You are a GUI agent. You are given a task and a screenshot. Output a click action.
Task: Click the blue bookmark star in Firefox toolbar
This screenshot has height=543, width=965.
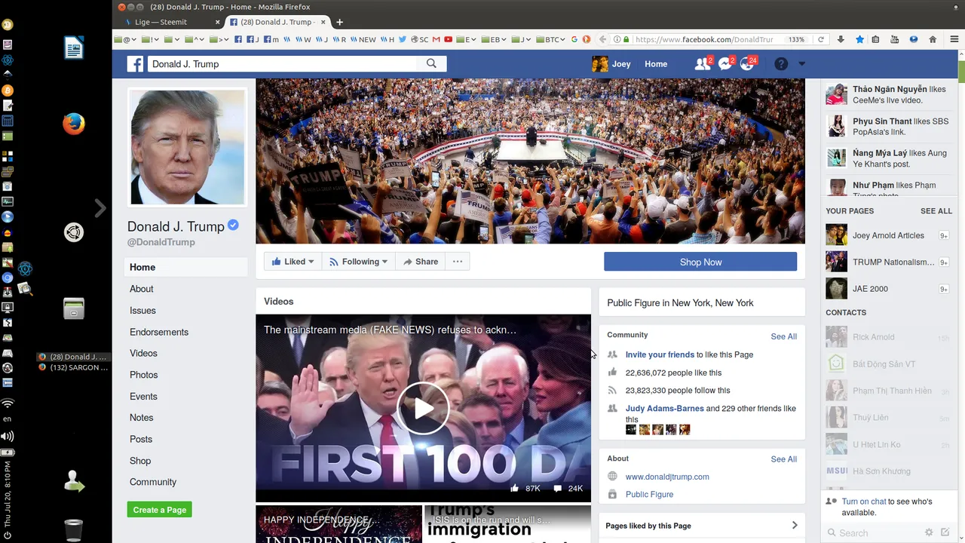(x=859, y=39)
